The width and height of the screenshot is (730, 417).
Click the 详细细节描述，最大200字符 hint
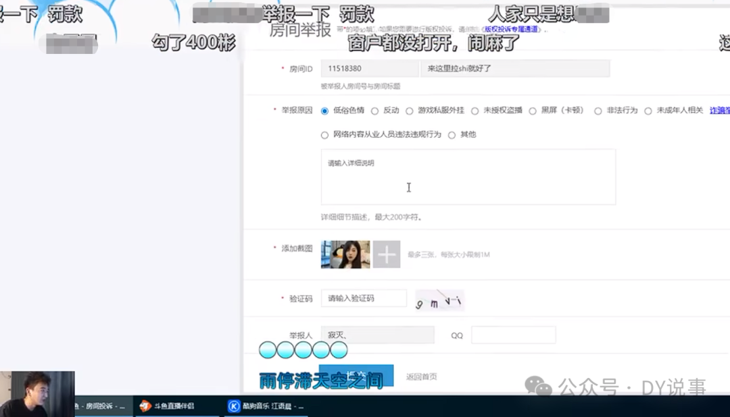coord(372,217)
